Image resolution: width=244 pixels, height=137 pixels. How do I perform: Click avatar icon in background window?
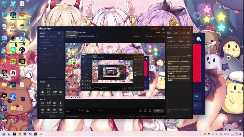pos(199,39)
